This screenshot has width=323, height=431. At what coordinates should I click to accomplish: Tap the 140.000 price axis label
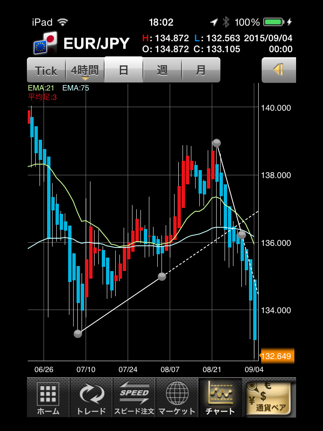point(276,108)
